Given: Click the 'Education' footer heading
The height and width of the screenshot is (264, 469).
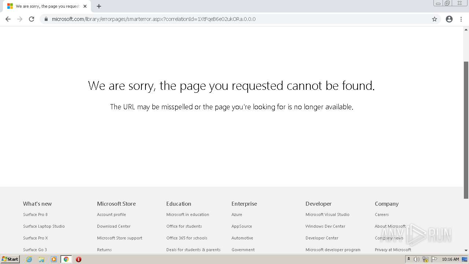Looking at the screenshot, I should 179,203.
